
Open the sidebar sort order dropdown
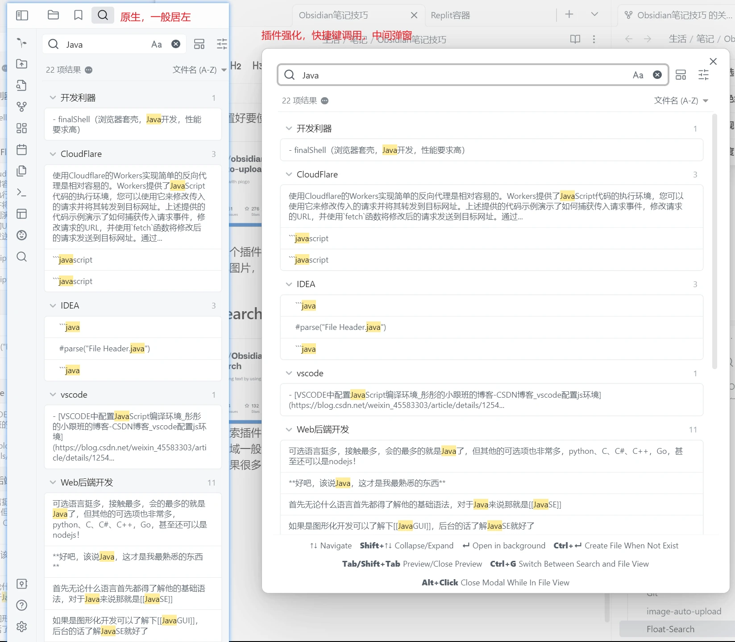pyautogui.click(x=199, y=70)
